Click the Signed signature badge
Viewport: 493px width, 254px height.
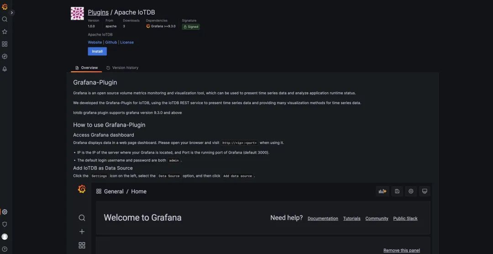pyautogui.click(x=191, y=27)
